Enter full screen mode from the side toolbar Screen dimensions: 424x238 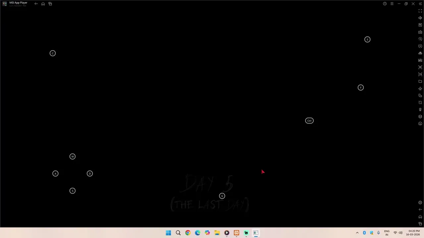(420, 11)
